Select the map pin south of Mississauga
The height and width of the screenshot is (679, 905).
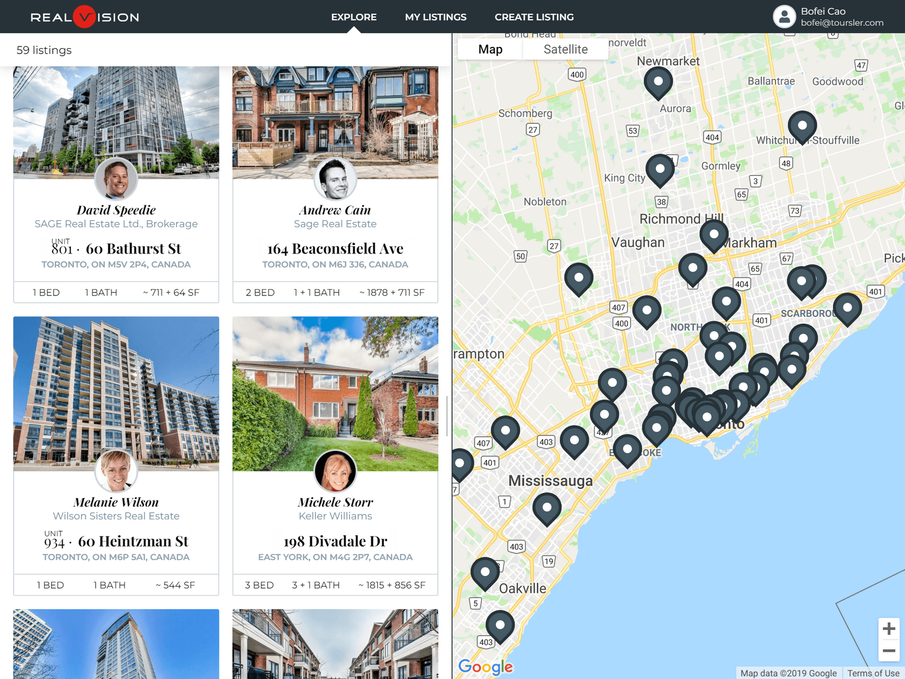click(546, 508)
